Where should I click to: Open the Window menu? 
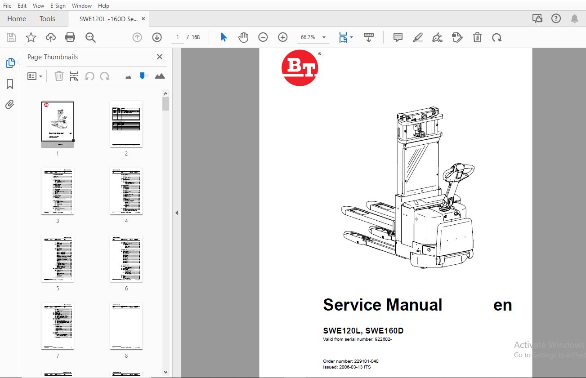[x=82, y=6]
